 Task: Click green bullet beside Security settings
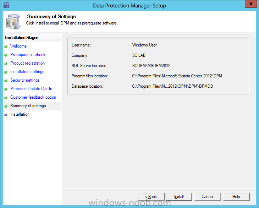pos(6,81)
